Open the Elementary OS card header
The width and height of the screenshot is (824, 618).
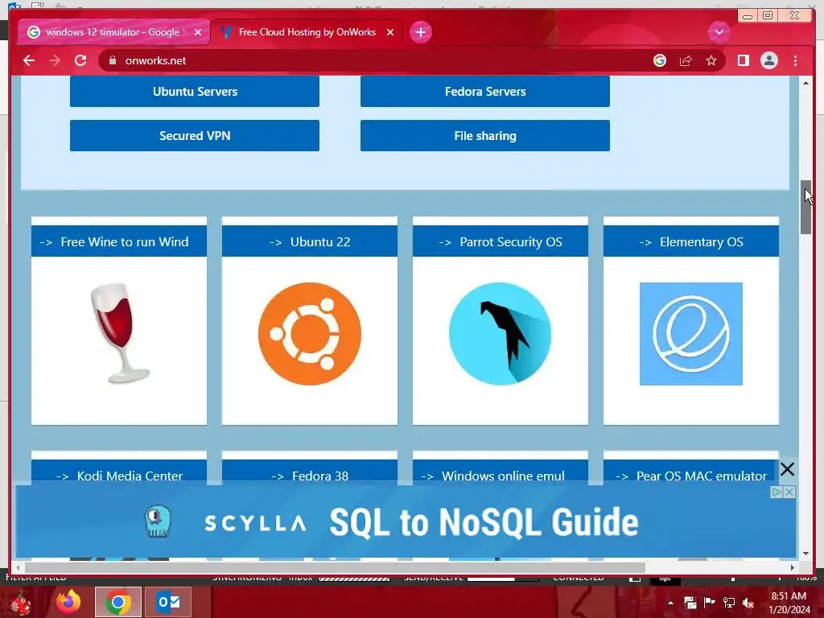[691, 241]
